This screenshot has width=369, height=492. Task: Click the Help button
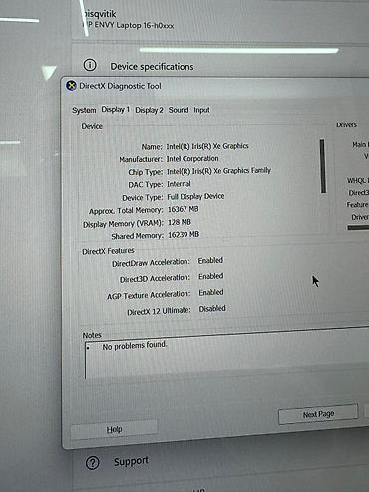[x=114, y=429]
